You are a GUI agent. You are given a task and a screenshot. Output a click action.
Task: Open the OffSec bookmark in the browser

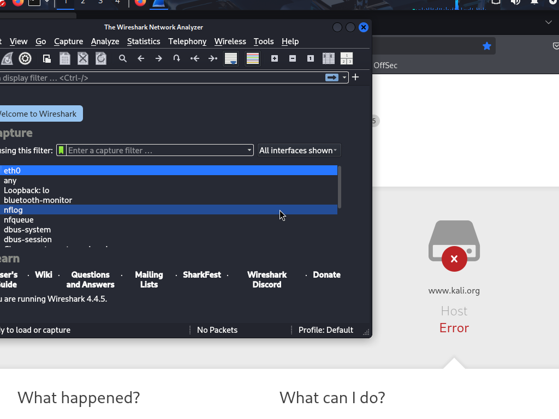385,65
